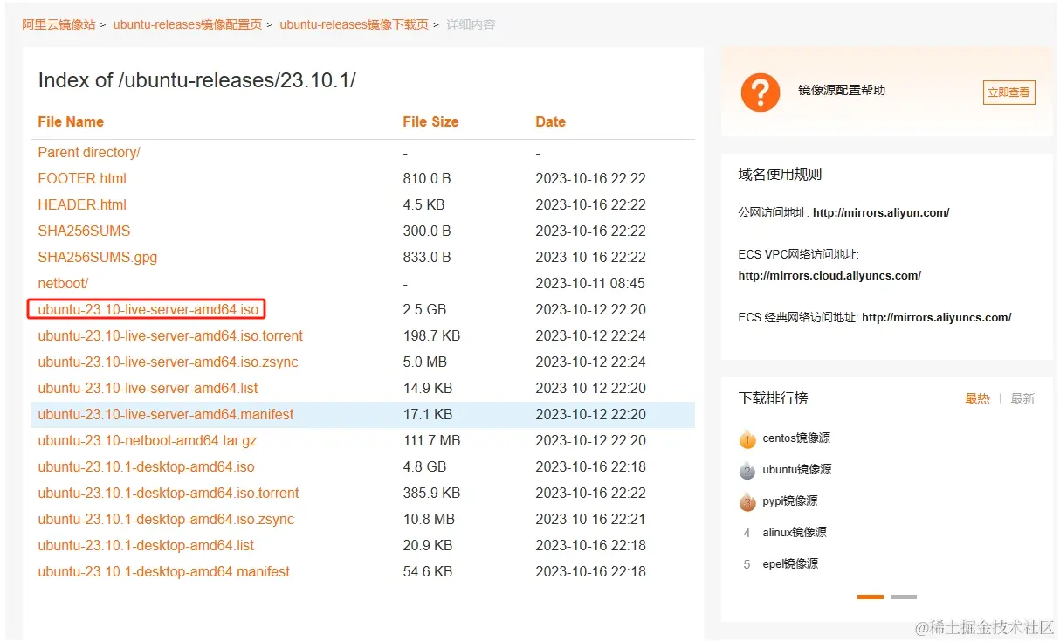Download the SHA256SUMS file
Viewport: 1060px width, 642px height.
84,231
